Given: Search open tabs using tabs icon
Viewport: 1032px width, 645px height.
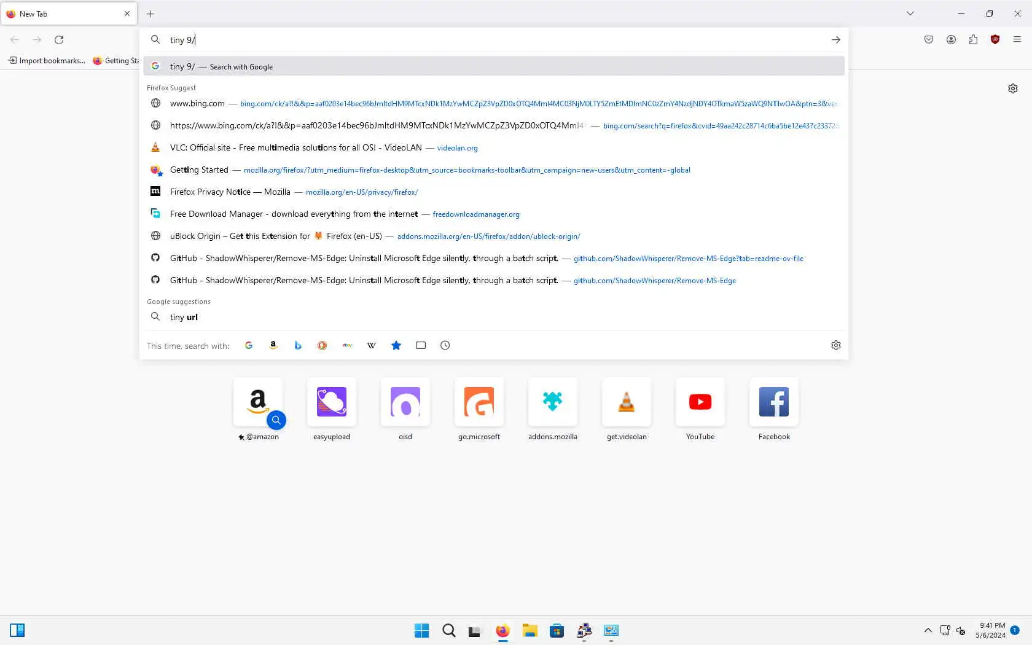Looking at the screenshot, I should 421,345.
